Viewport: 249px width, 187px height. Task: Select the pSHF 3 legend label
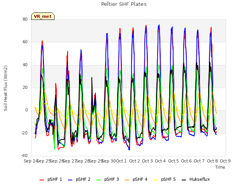click(112, 179)
